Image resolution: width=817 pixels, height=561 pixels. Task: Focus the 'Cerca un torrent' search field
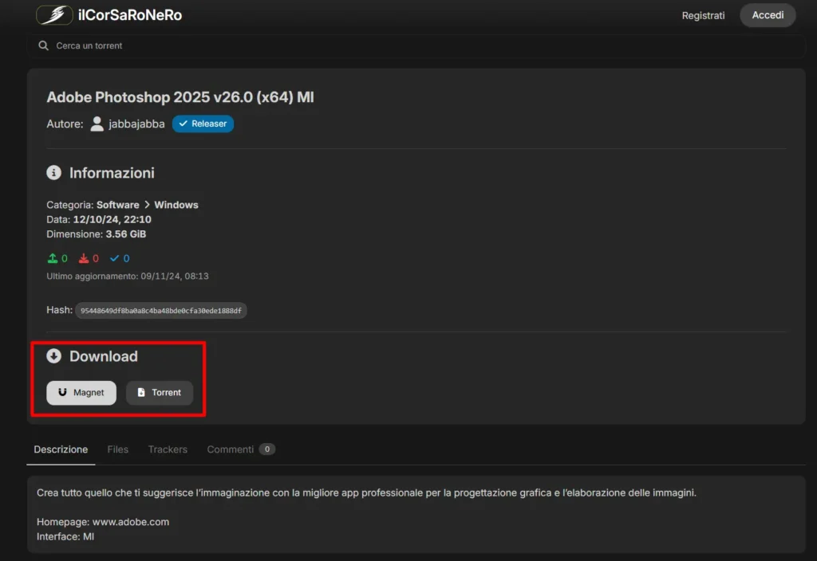click(x=416, y=45)
